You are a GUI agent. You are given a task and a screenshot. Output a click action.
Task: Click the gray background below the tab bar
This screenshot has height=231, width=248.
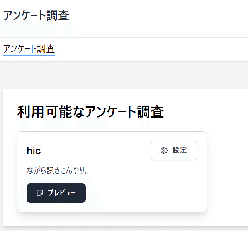pos(124,74)
